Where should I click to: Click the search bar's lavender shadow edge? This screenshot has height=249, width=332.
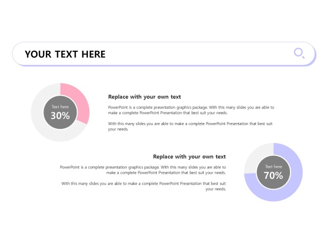165,66
